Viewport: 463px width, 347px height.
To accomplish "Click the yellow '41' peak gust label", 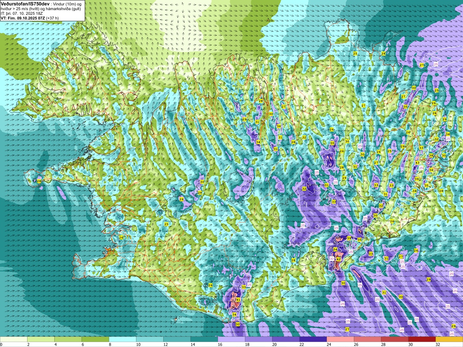I will (x=238, y=300).
